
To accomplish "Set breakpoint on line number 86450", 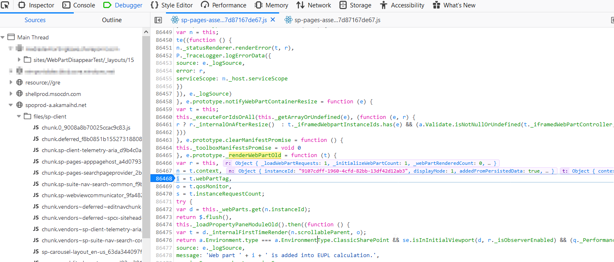I will [x=164, y=40].
